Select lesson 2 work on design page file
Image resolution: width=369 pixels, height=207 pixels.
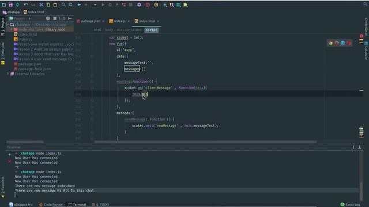[44, 49]
